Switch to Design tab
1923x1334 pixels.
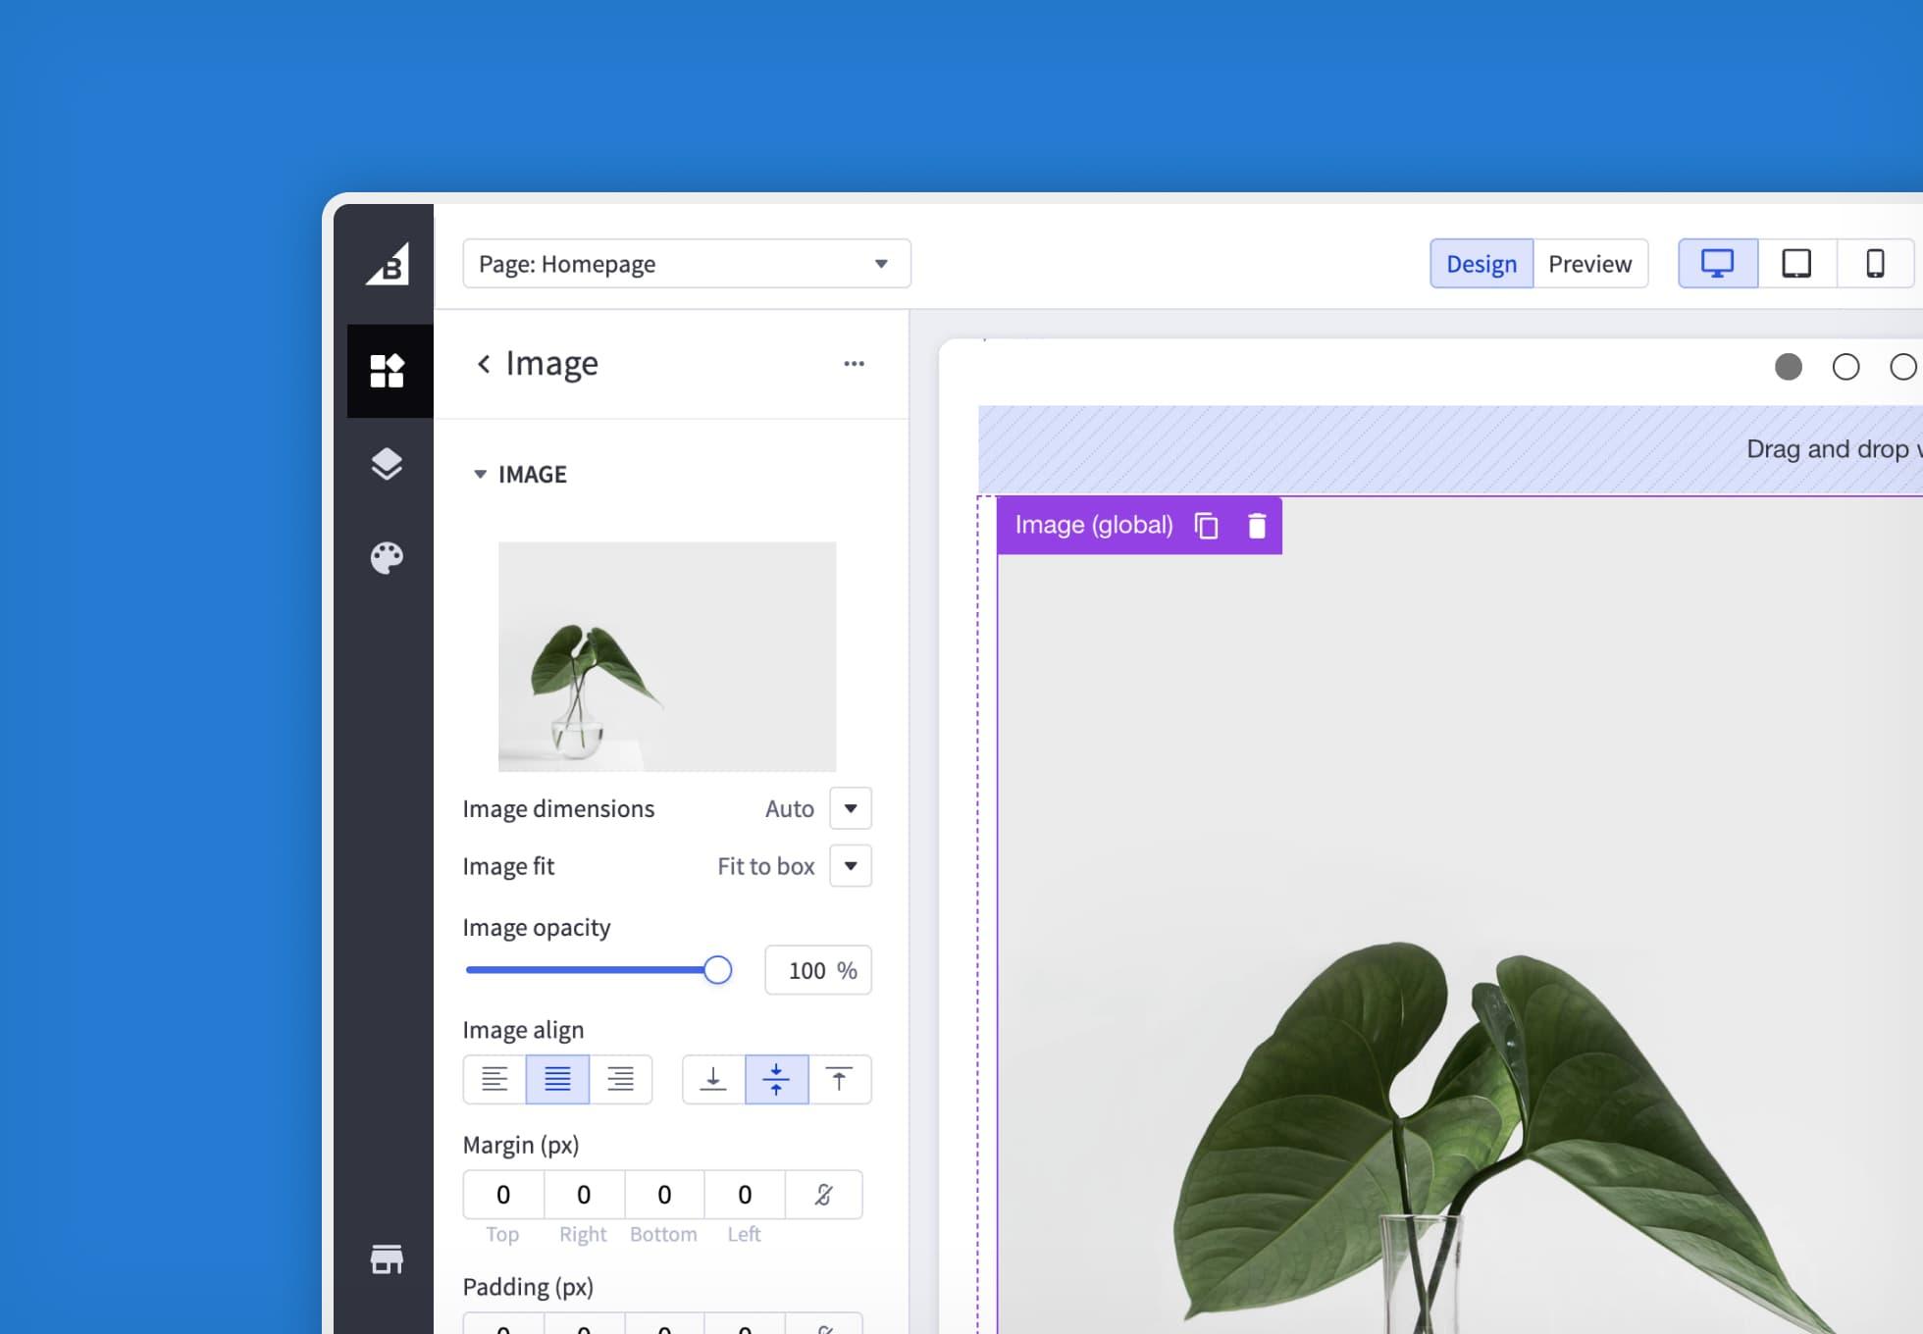pos(1481,264)
